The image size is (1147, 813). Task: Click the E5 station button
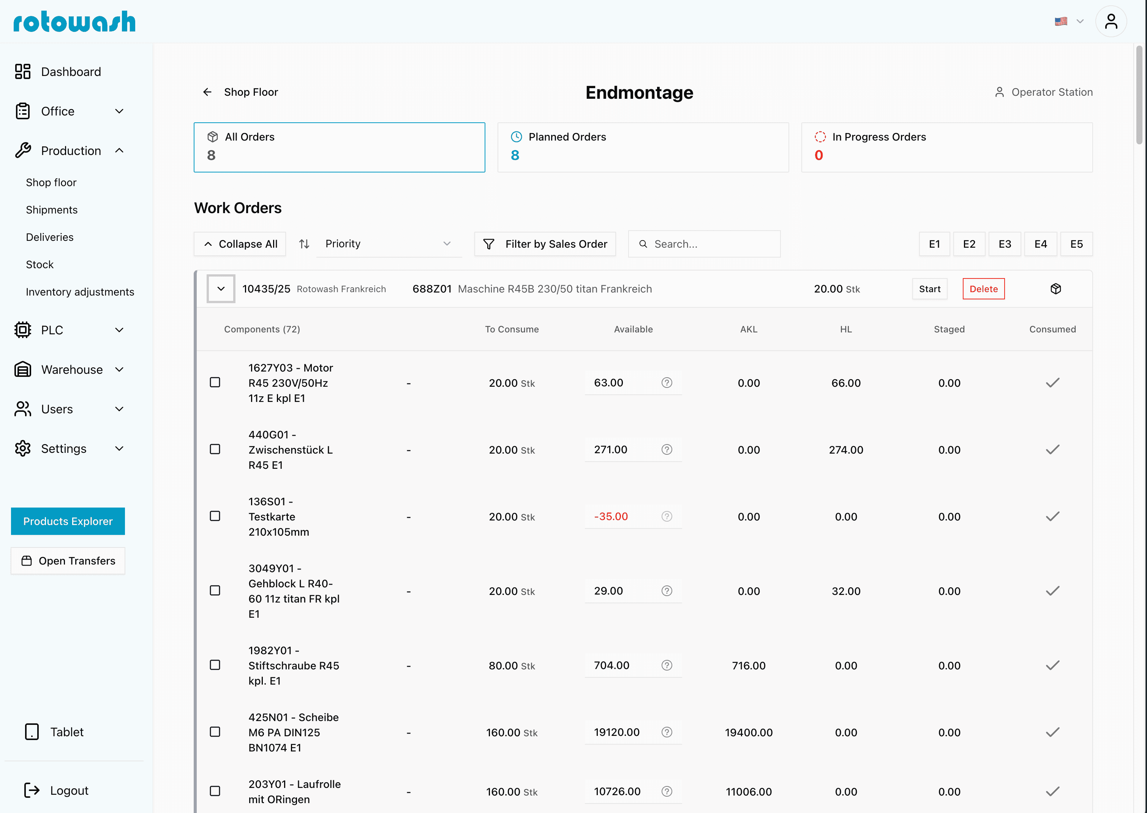1076,244
